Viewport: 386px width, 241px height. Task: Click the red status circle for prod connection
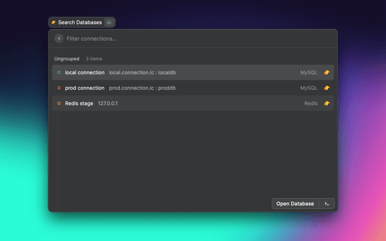click(x=59, y=88)
